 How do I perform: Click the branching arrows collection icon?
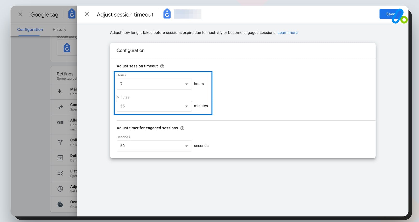click(60, 142)
